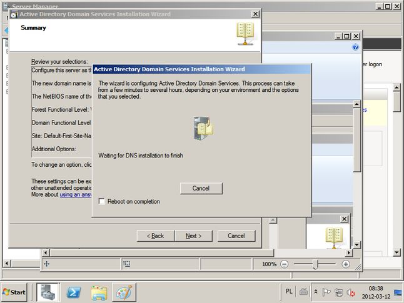404x303 pixels.
Task: Select the 'Additional Options:' summary line
Action: point(54,149)
